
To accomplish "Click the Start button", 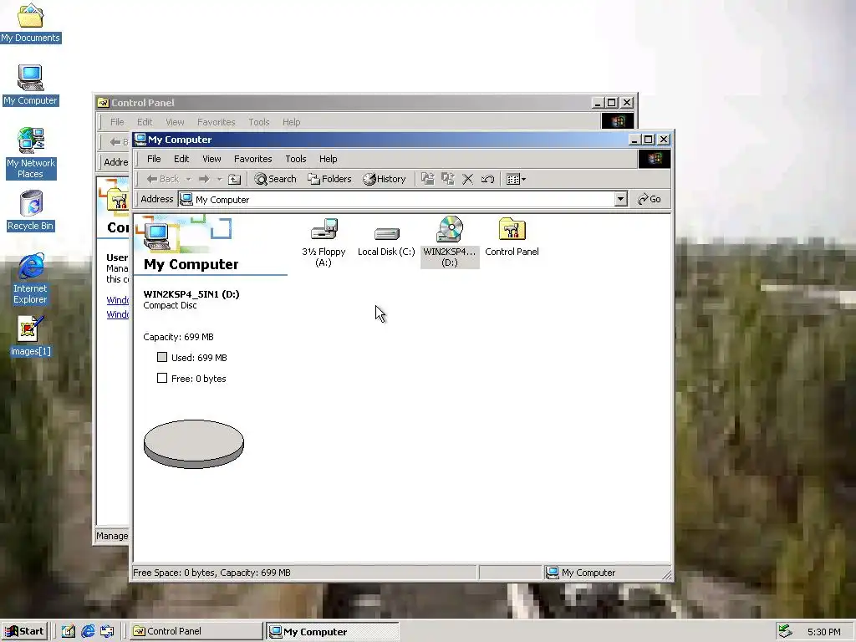I will pyautogui.click(x=24, y=631).
